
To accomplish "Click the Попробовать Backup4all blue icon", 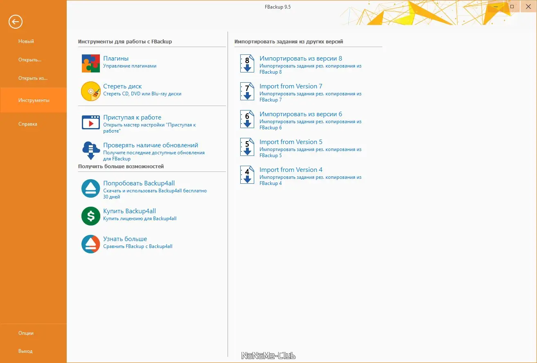I will [x=91, y=189].
